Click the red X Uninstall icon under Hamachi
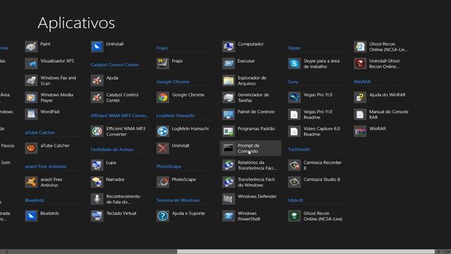This screenshot has height=254, width=451. (163, 148)
